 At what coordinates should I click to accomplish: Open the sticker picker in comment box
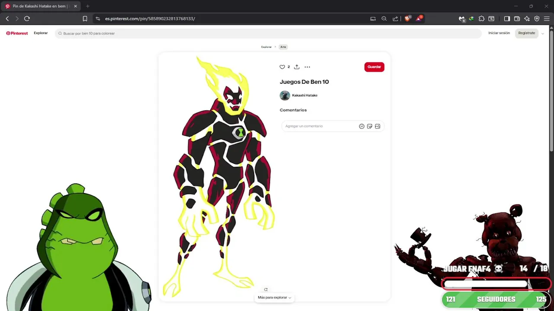point(370,126)
